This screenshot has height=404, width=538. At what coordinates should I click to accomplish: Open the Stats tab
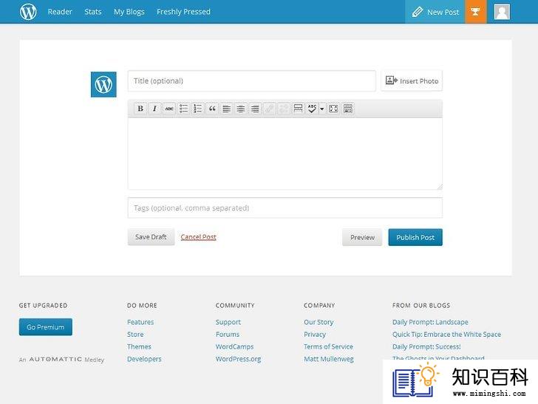point(93,12)
